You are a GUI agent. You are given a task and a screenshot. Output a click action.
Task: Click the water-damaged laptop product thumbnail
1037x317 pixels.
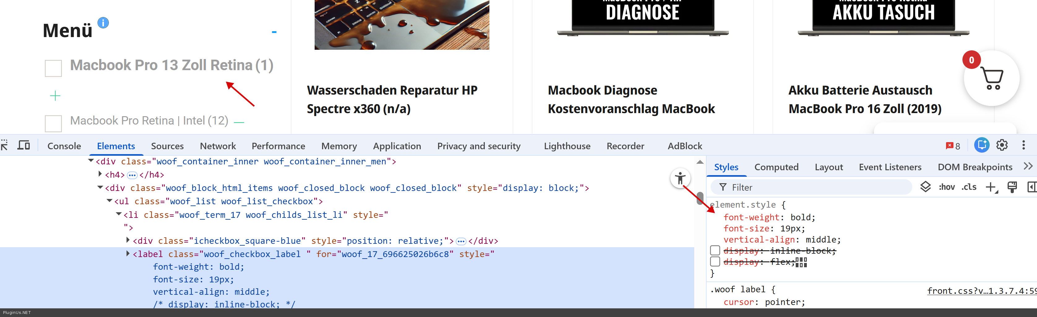pos(402,25)
